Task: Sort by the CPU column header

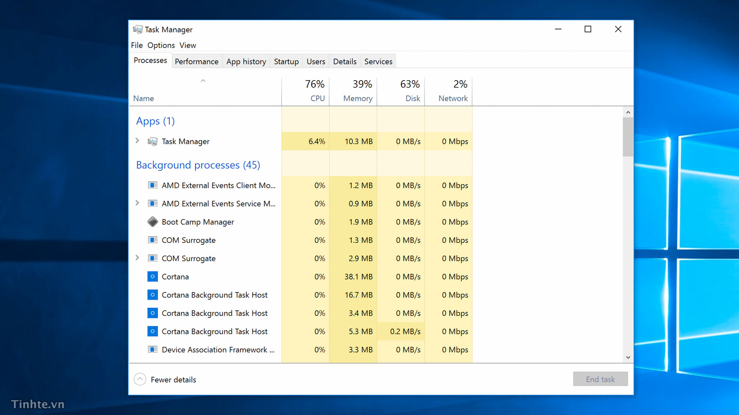Action: tap(306, 91)
